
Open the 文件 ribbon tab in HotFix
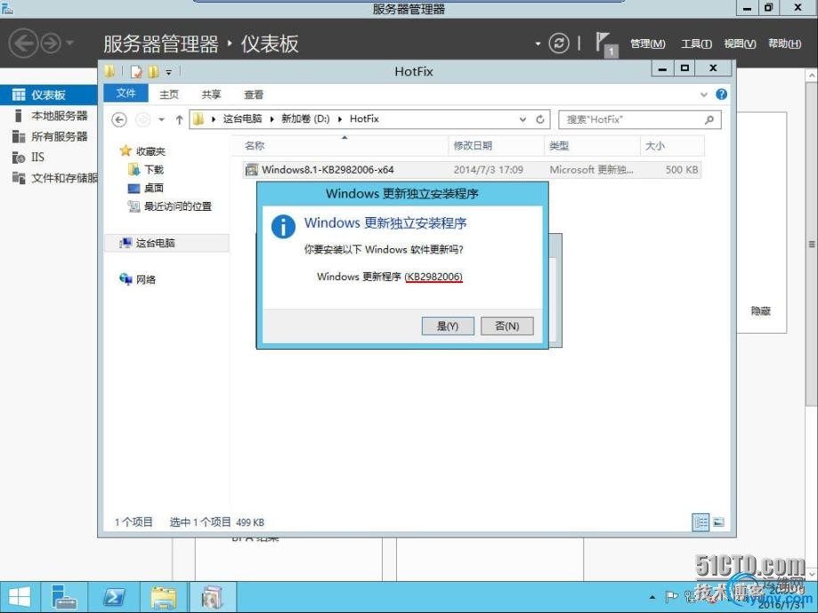pyautogui.click(x=126, y=93)
